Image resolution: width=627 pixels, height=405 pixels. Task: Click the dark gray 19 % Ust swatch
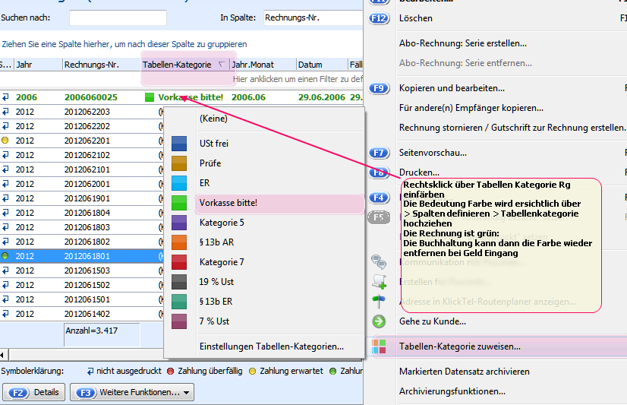pyautogui.click(x=179, y=282)
